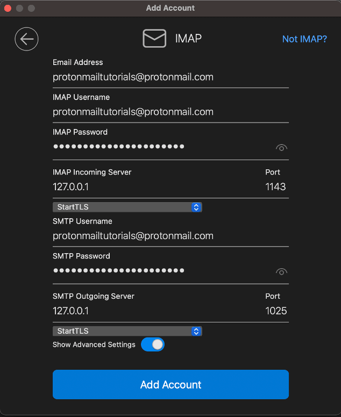Click the Not IMAP? link
This screenshot has width=341, height=417.
click(x=304, y=39)
